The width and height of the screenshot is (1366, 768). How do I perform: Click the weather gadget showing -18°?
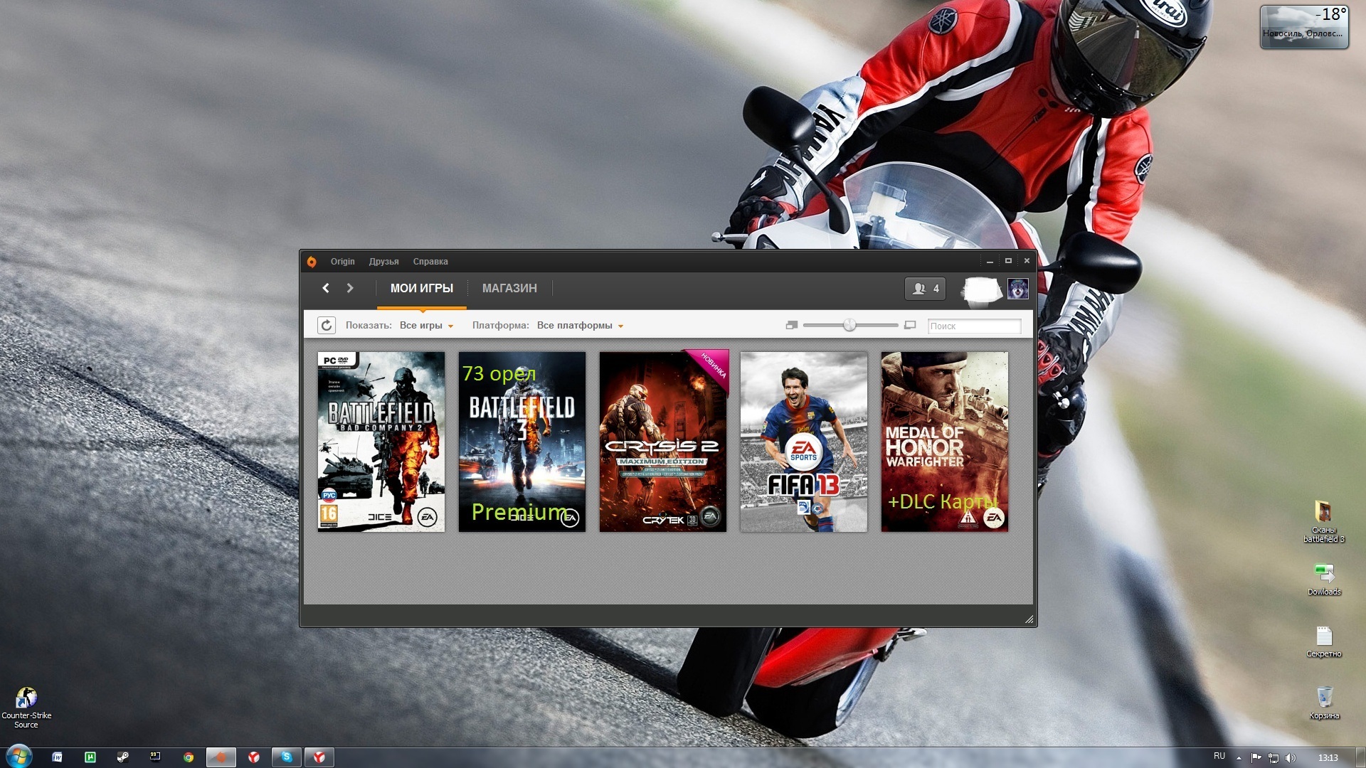pos(1304,27)
